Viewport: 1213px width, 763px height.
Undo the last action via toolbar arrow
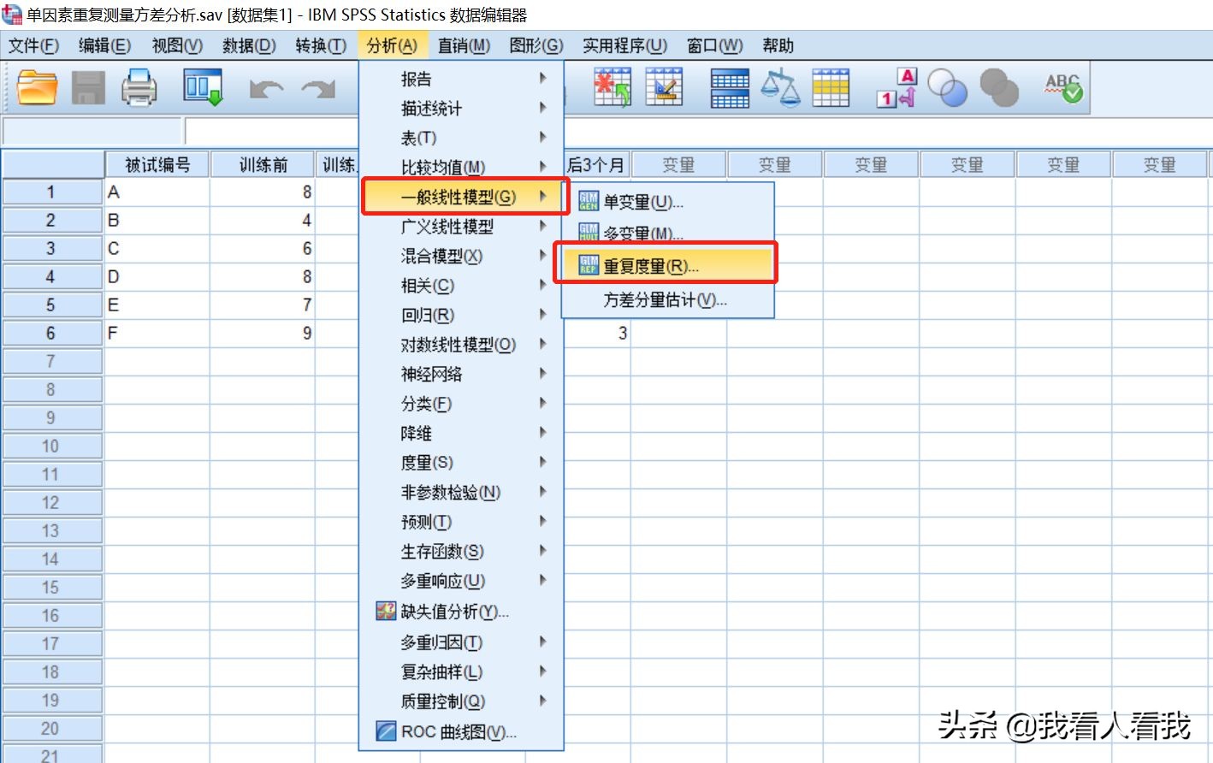click(x=266, y=88)
